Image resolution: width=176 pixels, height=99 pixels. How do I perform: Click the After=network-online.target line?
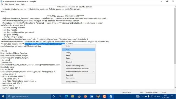click(14, 58)
